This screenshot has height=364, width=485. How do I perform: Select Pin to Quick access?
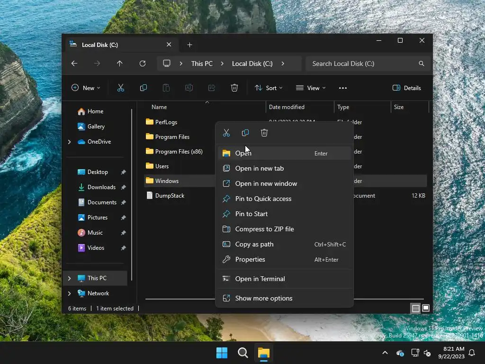tap(284, 199)
